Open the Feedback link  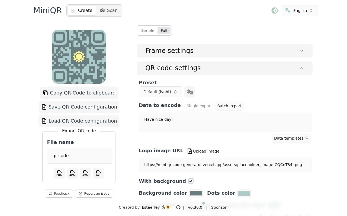(59, 194)
